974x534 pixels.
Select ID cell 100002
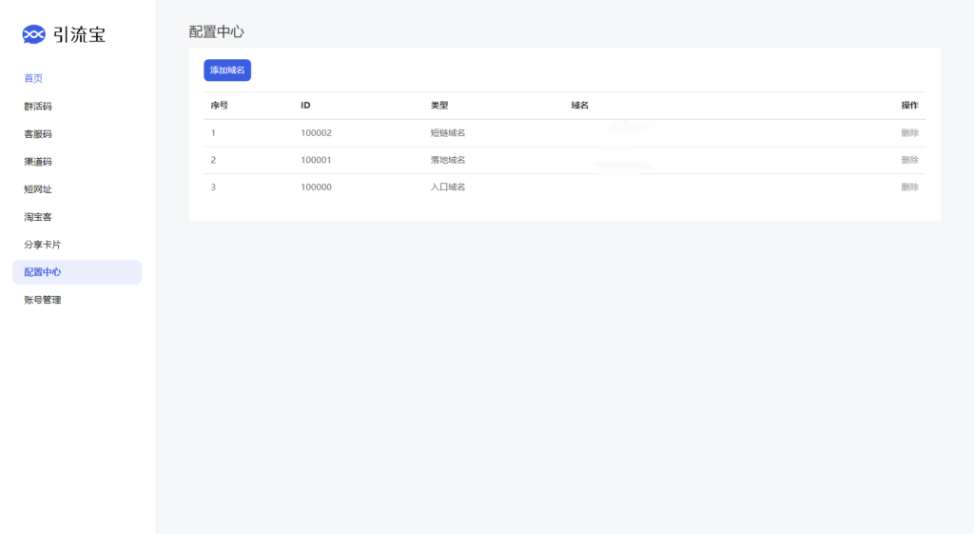316,133
